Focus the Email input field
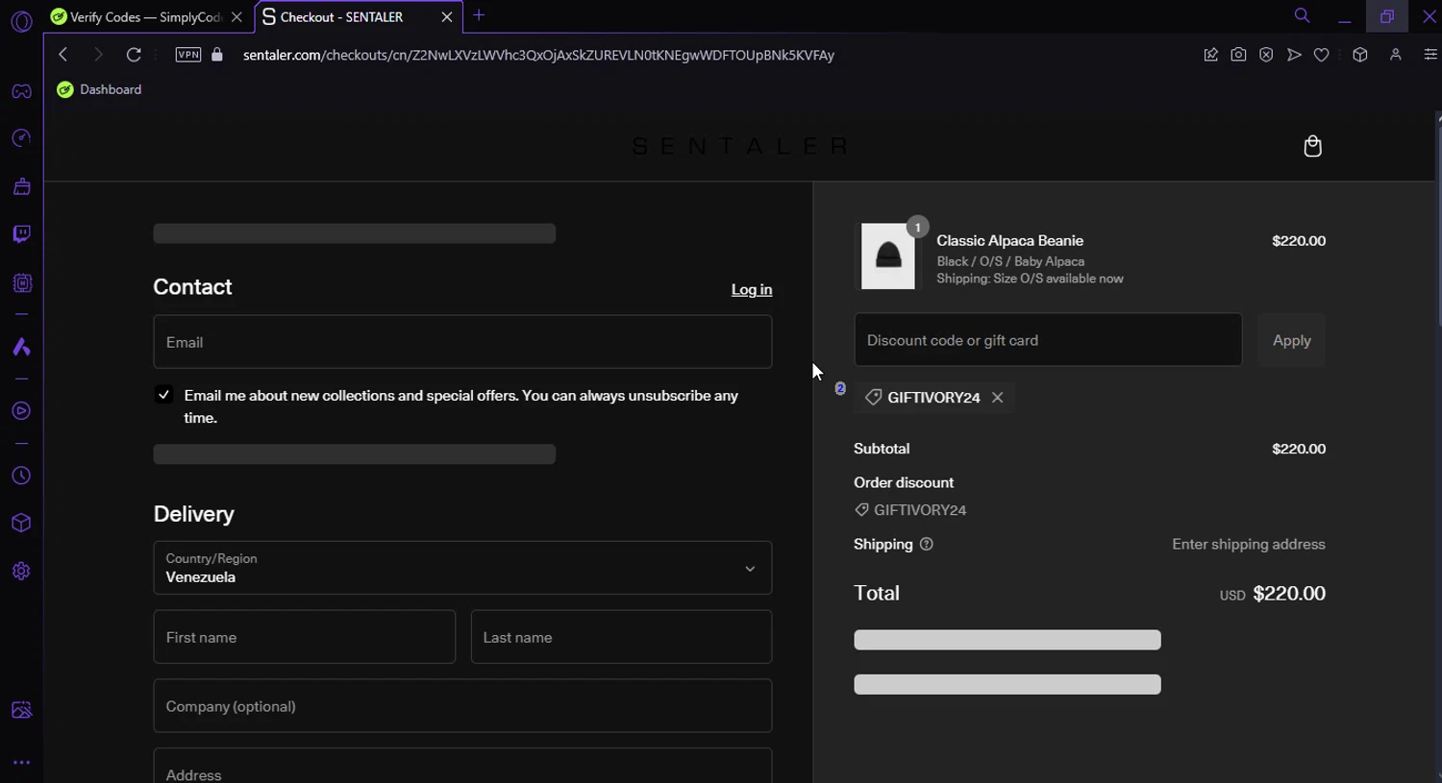Screen dimensions: 1442x783 (462, 342)
